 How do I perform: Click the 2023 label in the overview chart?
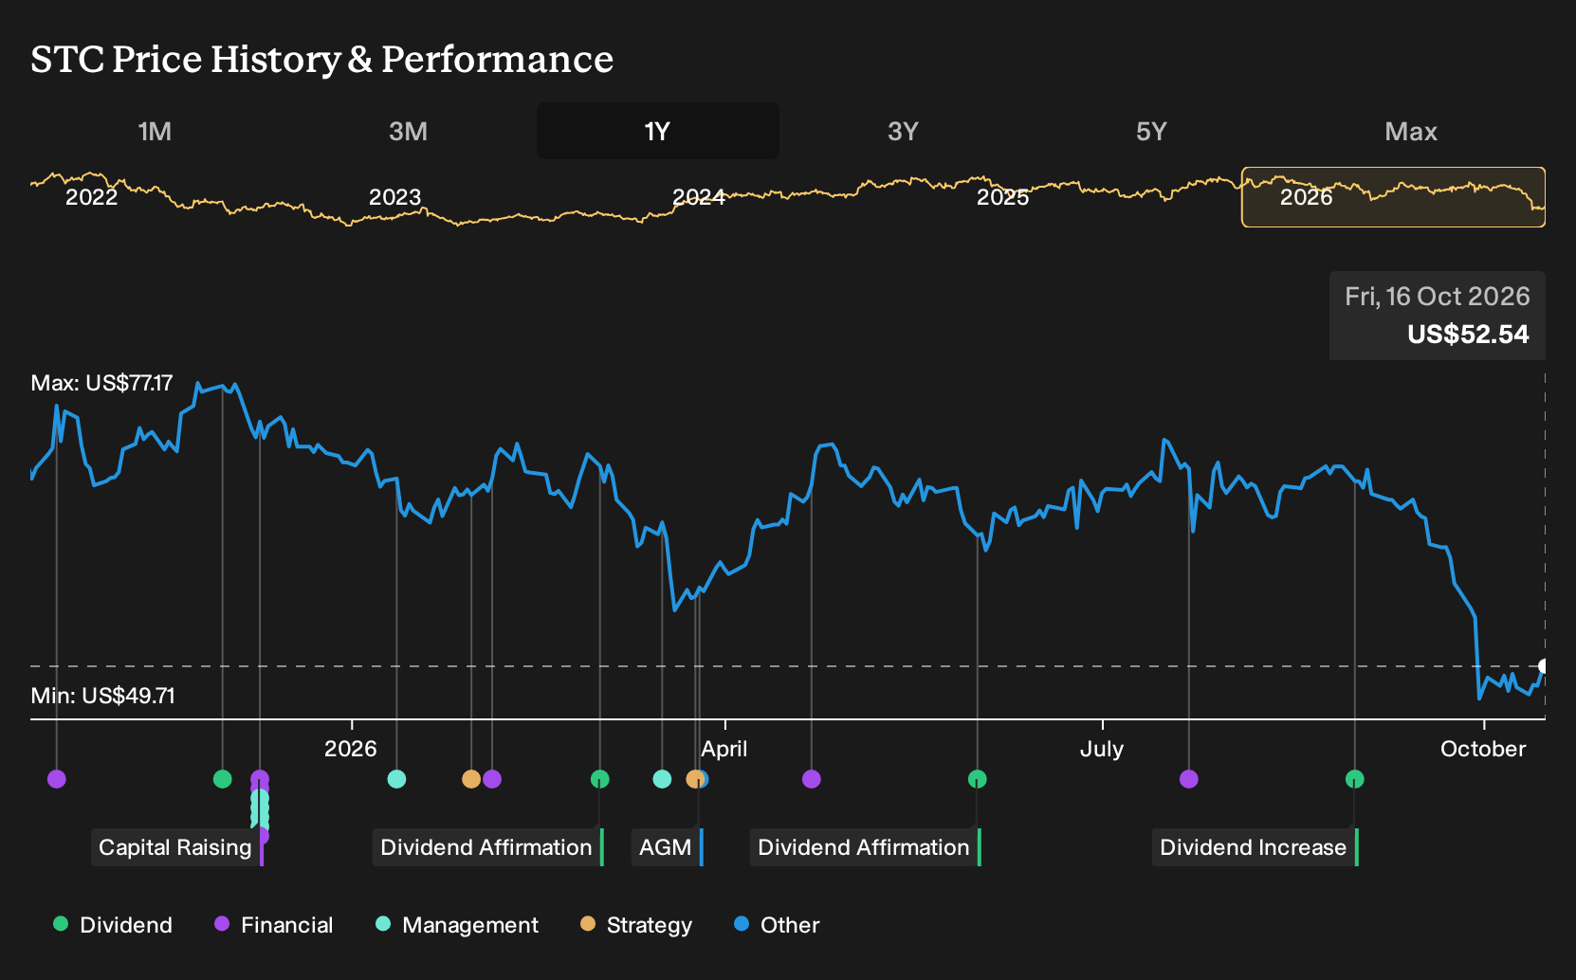394,197
